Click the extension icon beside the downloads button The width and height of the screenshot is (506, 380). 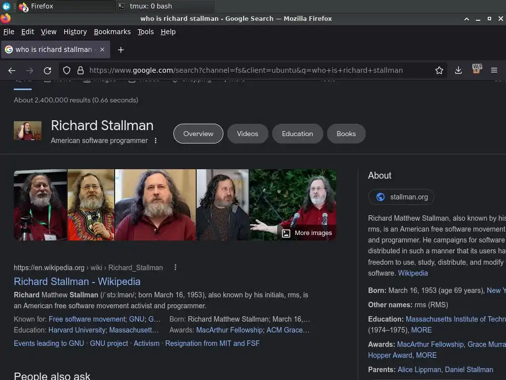(477, 68)
